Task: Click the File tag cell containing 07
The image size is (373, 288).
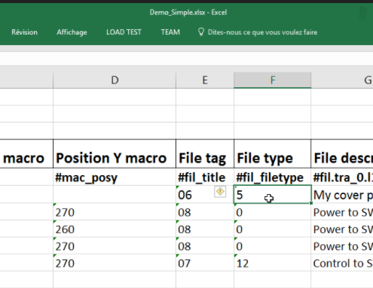Action: (x=205, y=262)
